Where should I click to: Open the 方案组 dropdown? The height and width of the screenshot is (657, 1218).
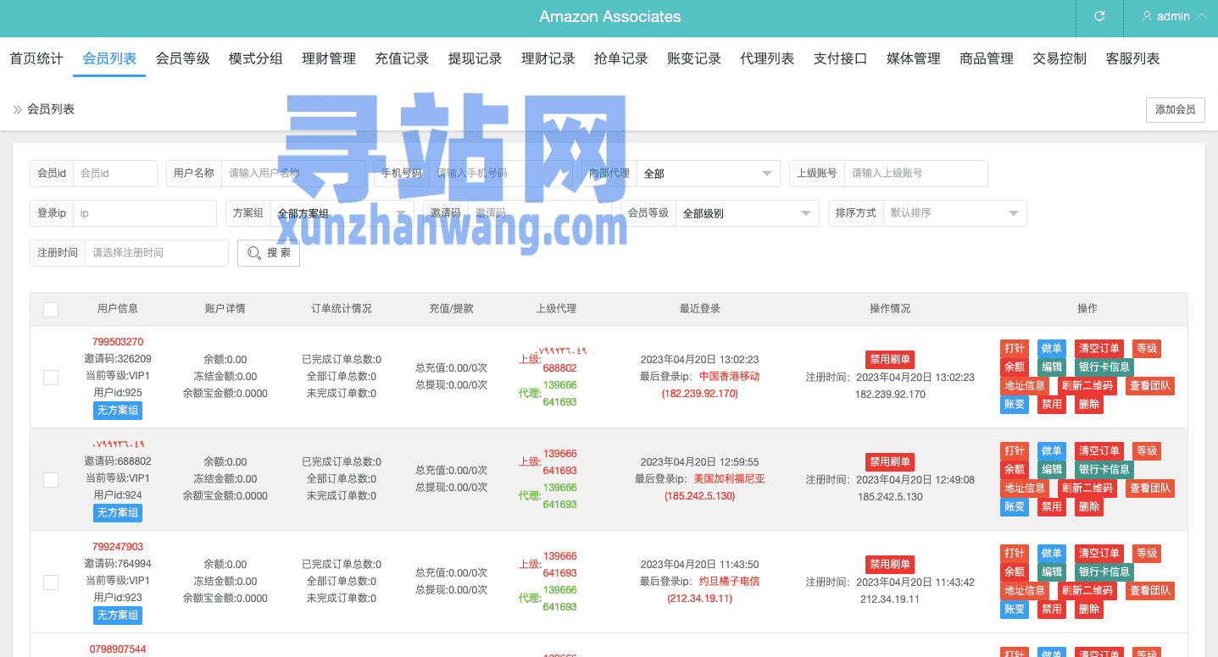(342, 213)
